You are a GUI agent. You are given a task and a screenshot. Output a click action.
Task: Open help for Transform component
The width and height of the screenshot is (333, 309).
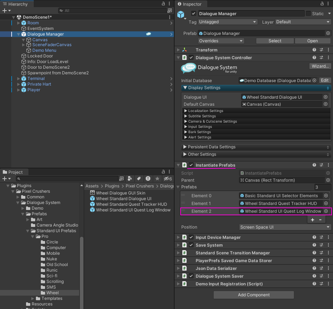[314, 50]
